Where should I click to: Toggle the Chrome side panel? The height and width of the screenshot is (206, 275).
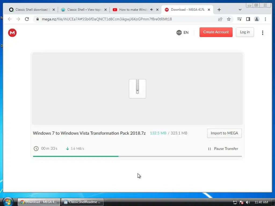pos(248,19)
